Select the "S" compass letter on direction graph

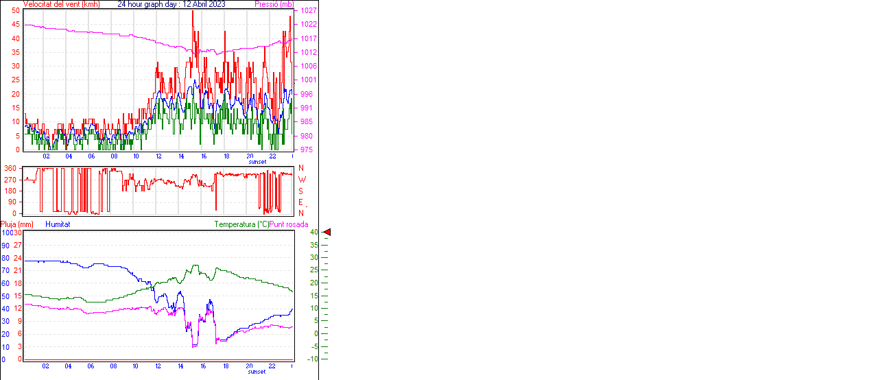click(x=301, y=191)
